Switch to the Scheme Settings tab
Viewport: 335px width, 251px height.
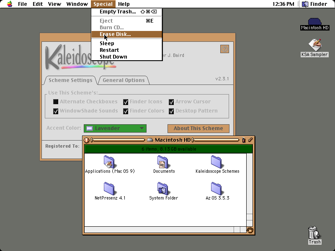(x=70, y=80)
